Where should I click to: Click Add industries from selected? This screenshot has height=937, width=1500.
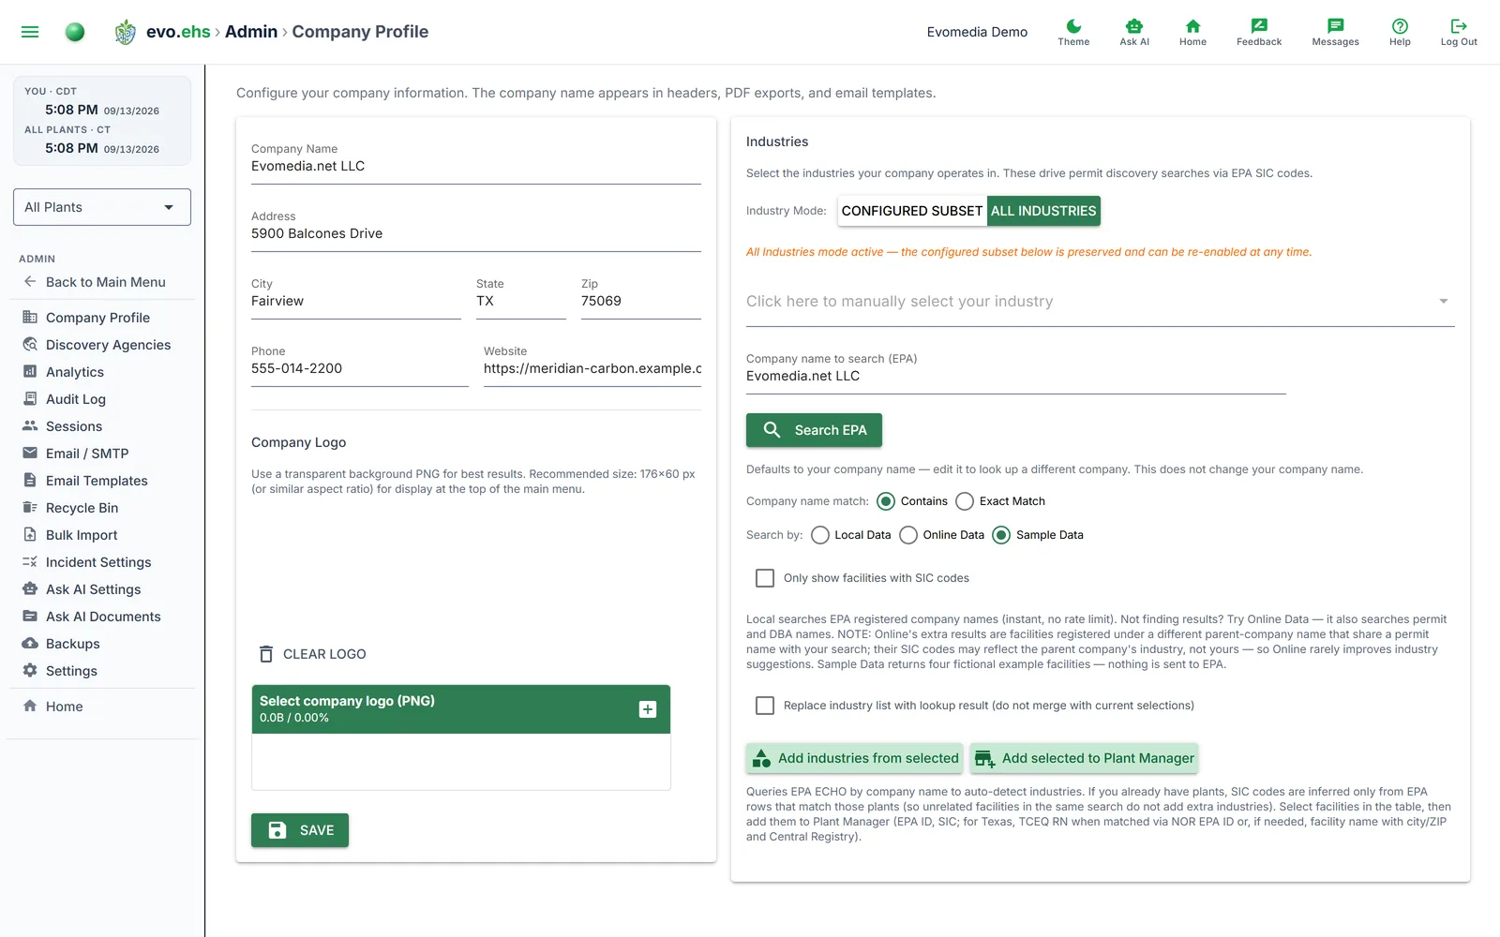[855, 758]
